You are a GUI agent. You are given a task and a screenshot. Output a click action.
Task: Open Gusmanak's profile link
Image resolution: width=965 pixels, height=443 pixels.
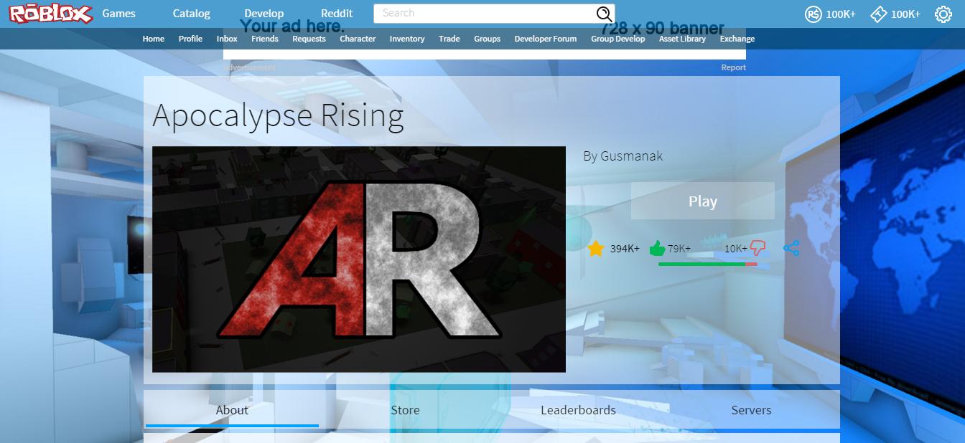[x=632, y=156]
